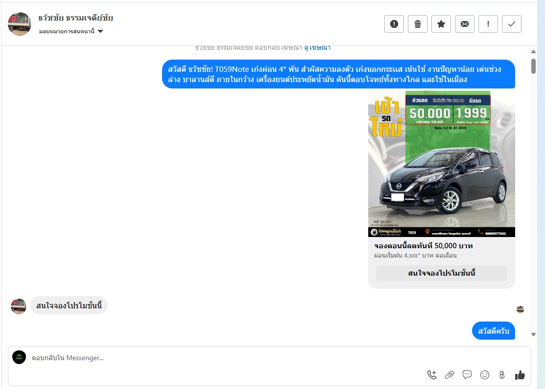
Task: Open the Nissan Note car ad image
Action: click(x=441, y=164)
